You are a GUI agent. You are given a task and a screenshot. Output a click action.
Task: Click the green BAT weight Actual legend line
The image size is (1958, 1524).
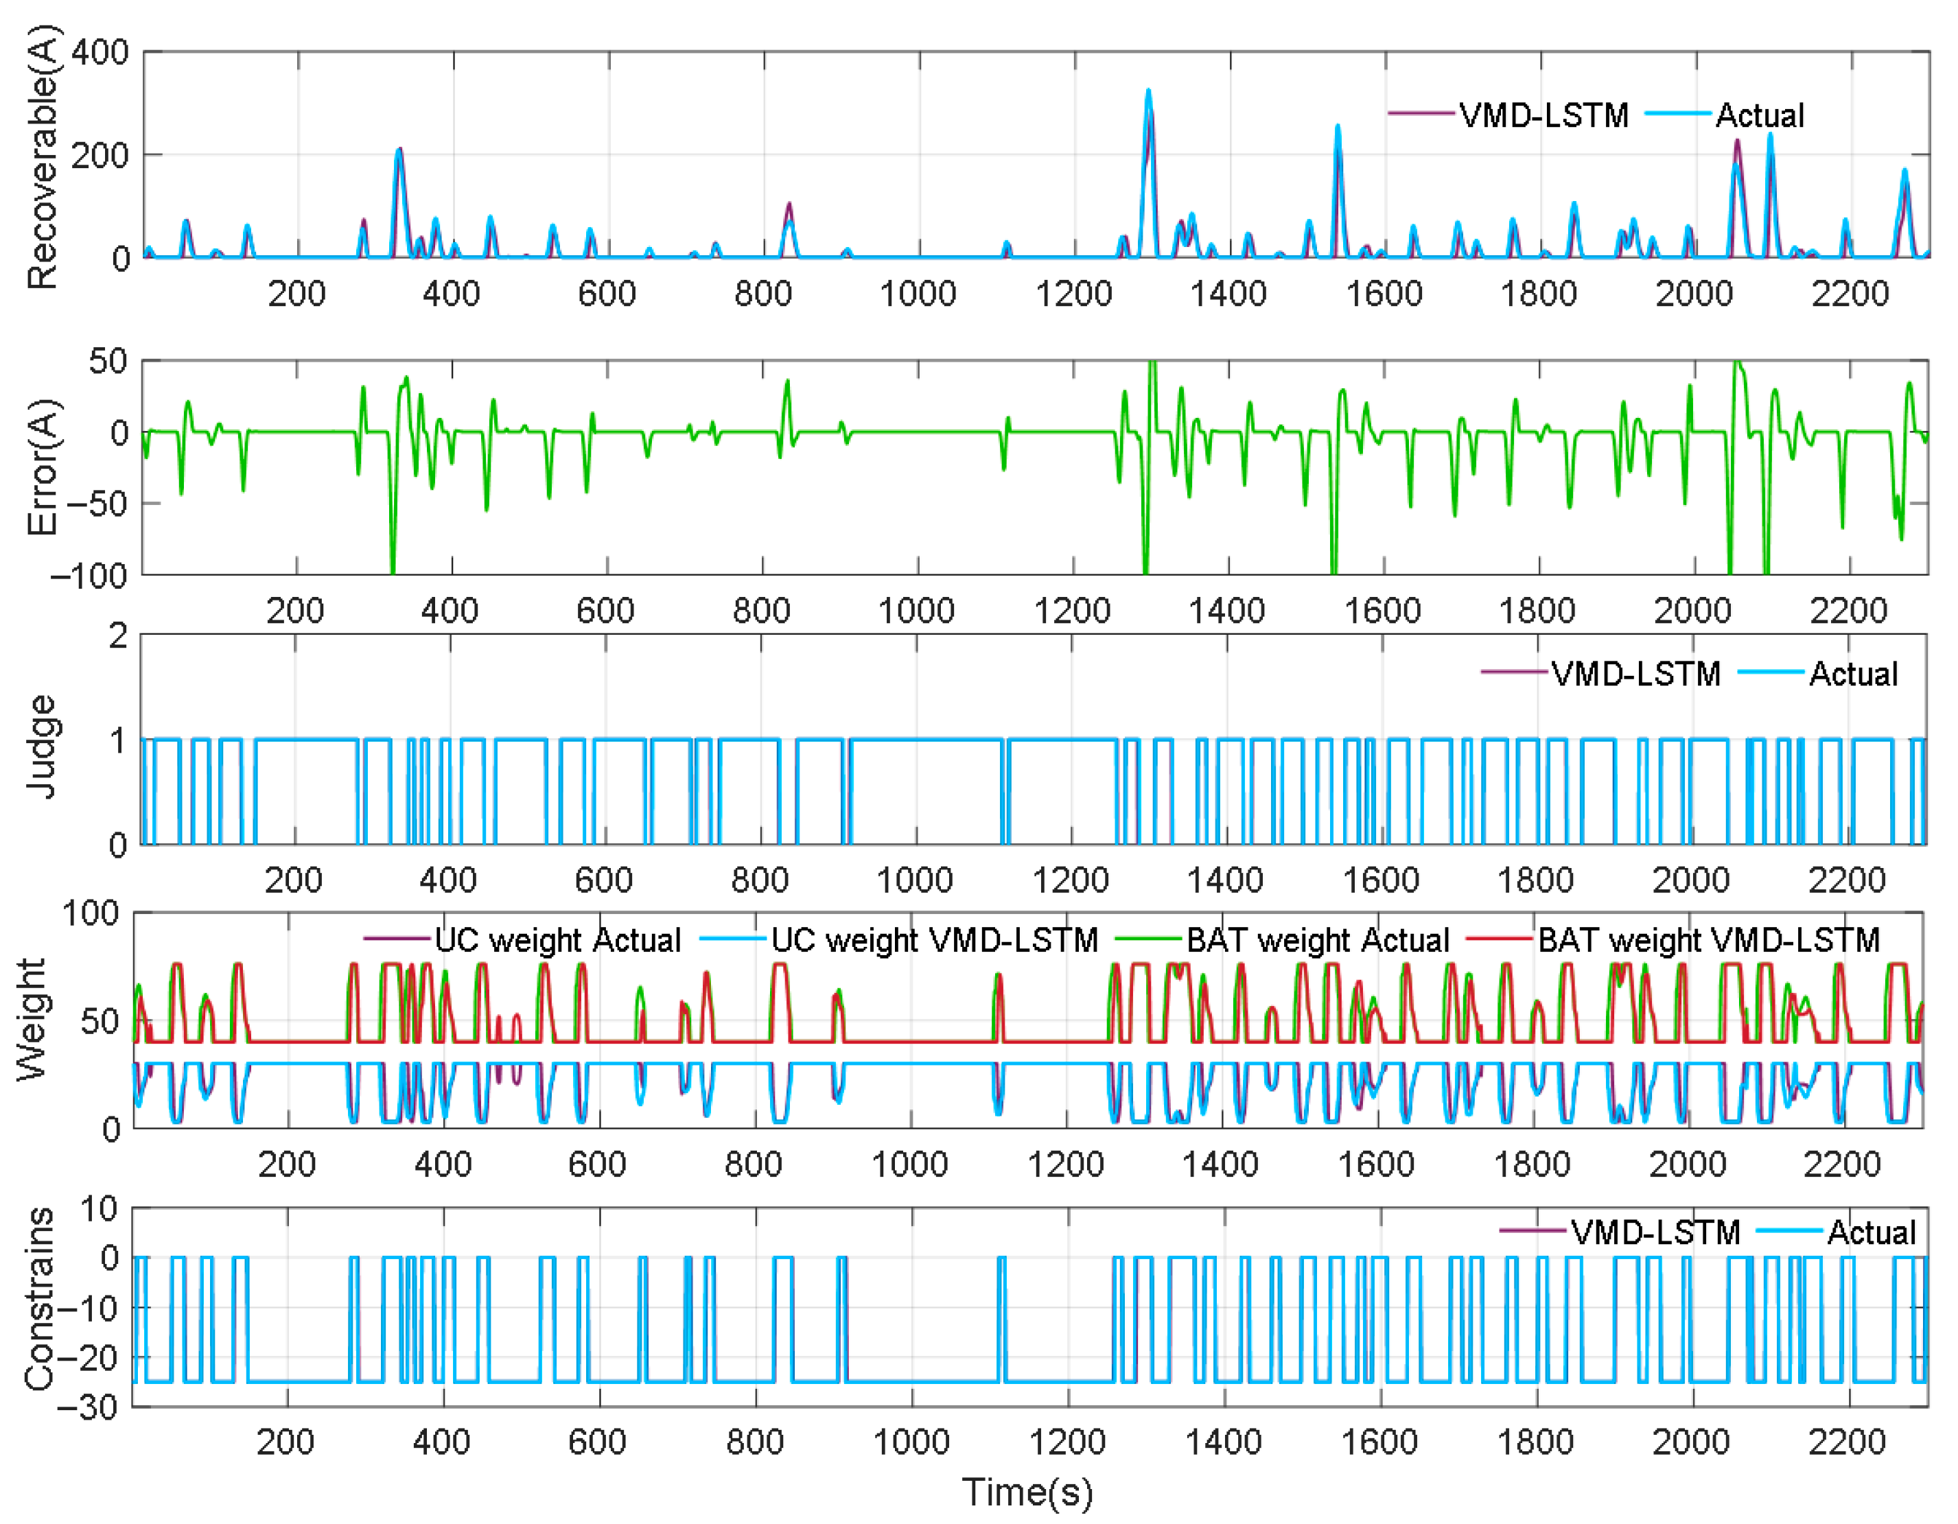(1148, 939)
